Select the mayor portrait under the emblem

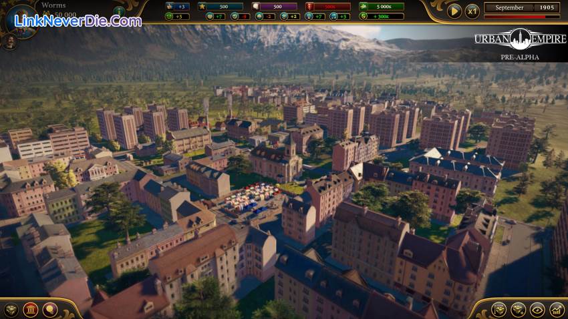[x=10, y=42]
